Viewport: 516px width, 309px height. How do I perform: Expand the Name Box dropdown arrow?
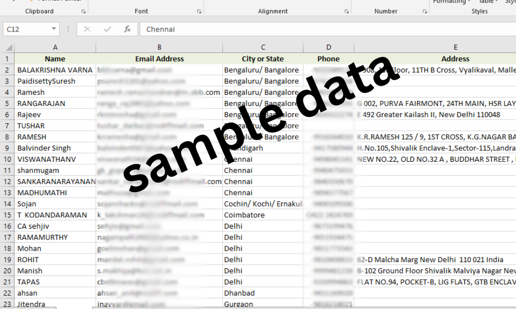point(54,29)
